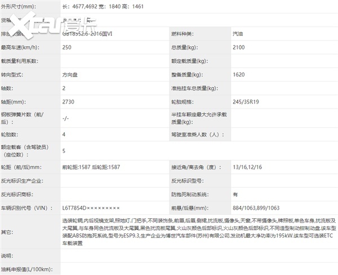Click the 油耗申报值(L/100km) row label
This screenshot has width=338, height=275.
click(27, 268)
